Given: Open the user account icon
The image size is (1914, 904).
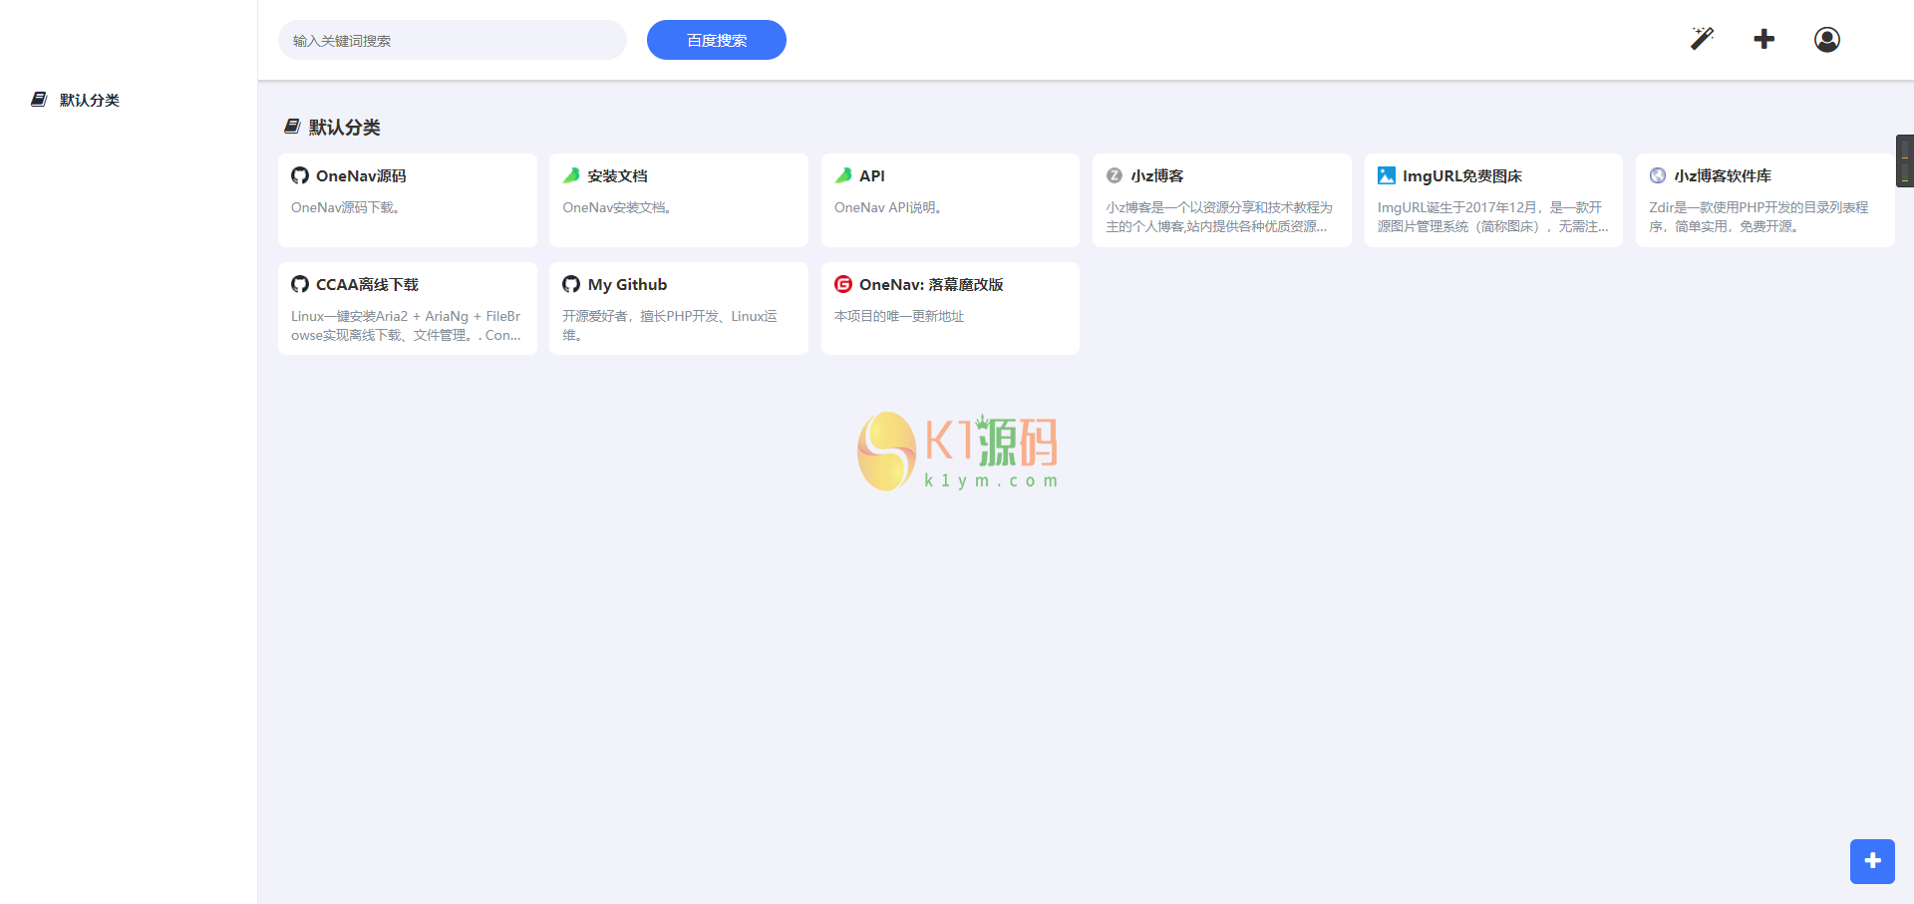Looking at the screenshot, I should click(x=1827, y=39).
